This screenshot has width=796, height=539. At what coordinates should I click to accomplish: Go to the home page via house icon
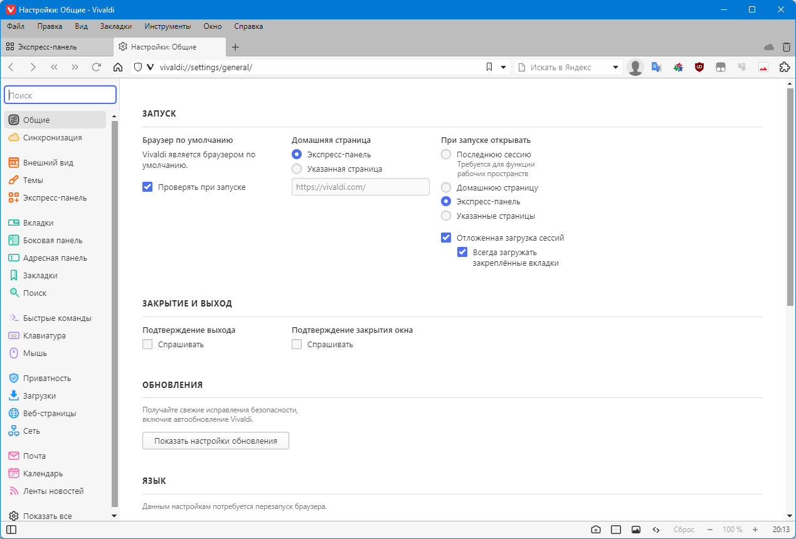tap(117, 67)
